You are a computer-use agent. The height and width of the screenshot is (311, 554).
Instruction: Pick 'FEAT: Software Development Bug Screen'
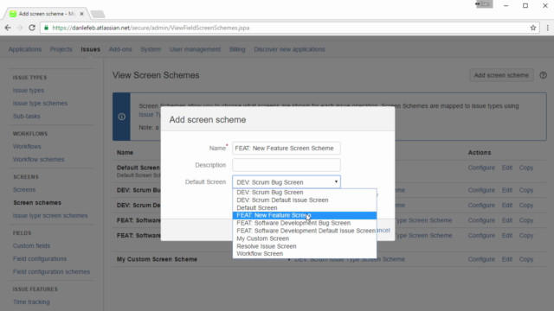pyautogui.click(x=305, y=223)
